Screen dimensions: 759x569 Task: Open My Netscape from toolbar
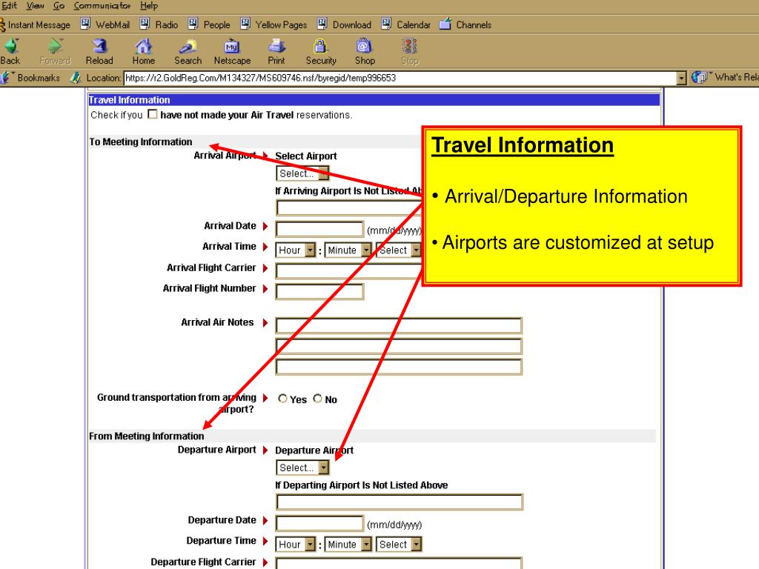click(x=232, y=51)
